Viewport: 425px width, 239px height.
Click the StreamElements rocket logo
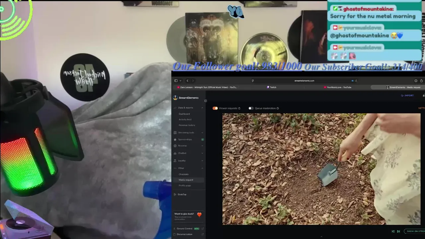point(175,98)
